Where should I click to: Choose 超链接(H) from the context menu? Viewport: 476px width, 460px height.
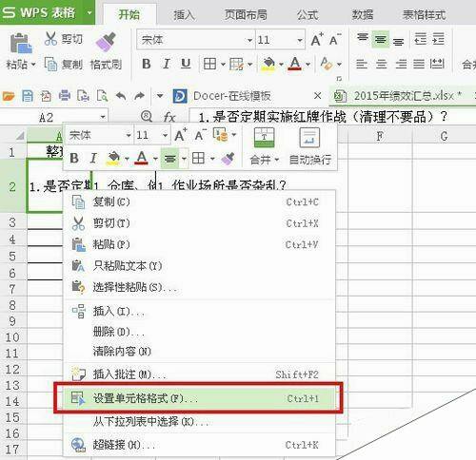point(200,445)
